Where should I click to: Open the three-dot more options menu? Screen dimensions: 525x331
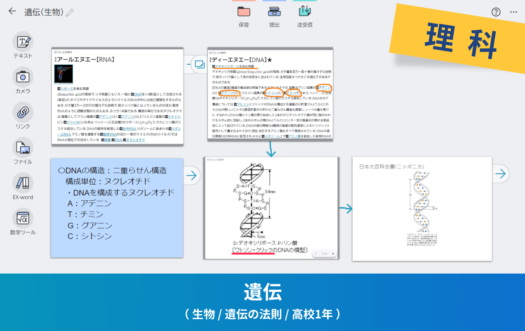tap(514, 12)
